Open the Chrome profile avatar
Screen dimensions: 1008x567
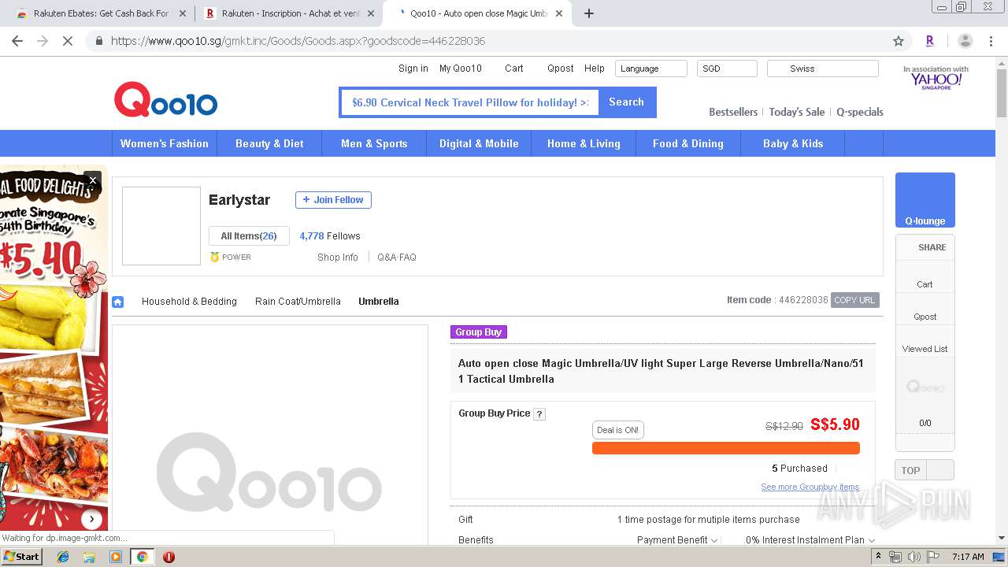[x=965, y=41]
